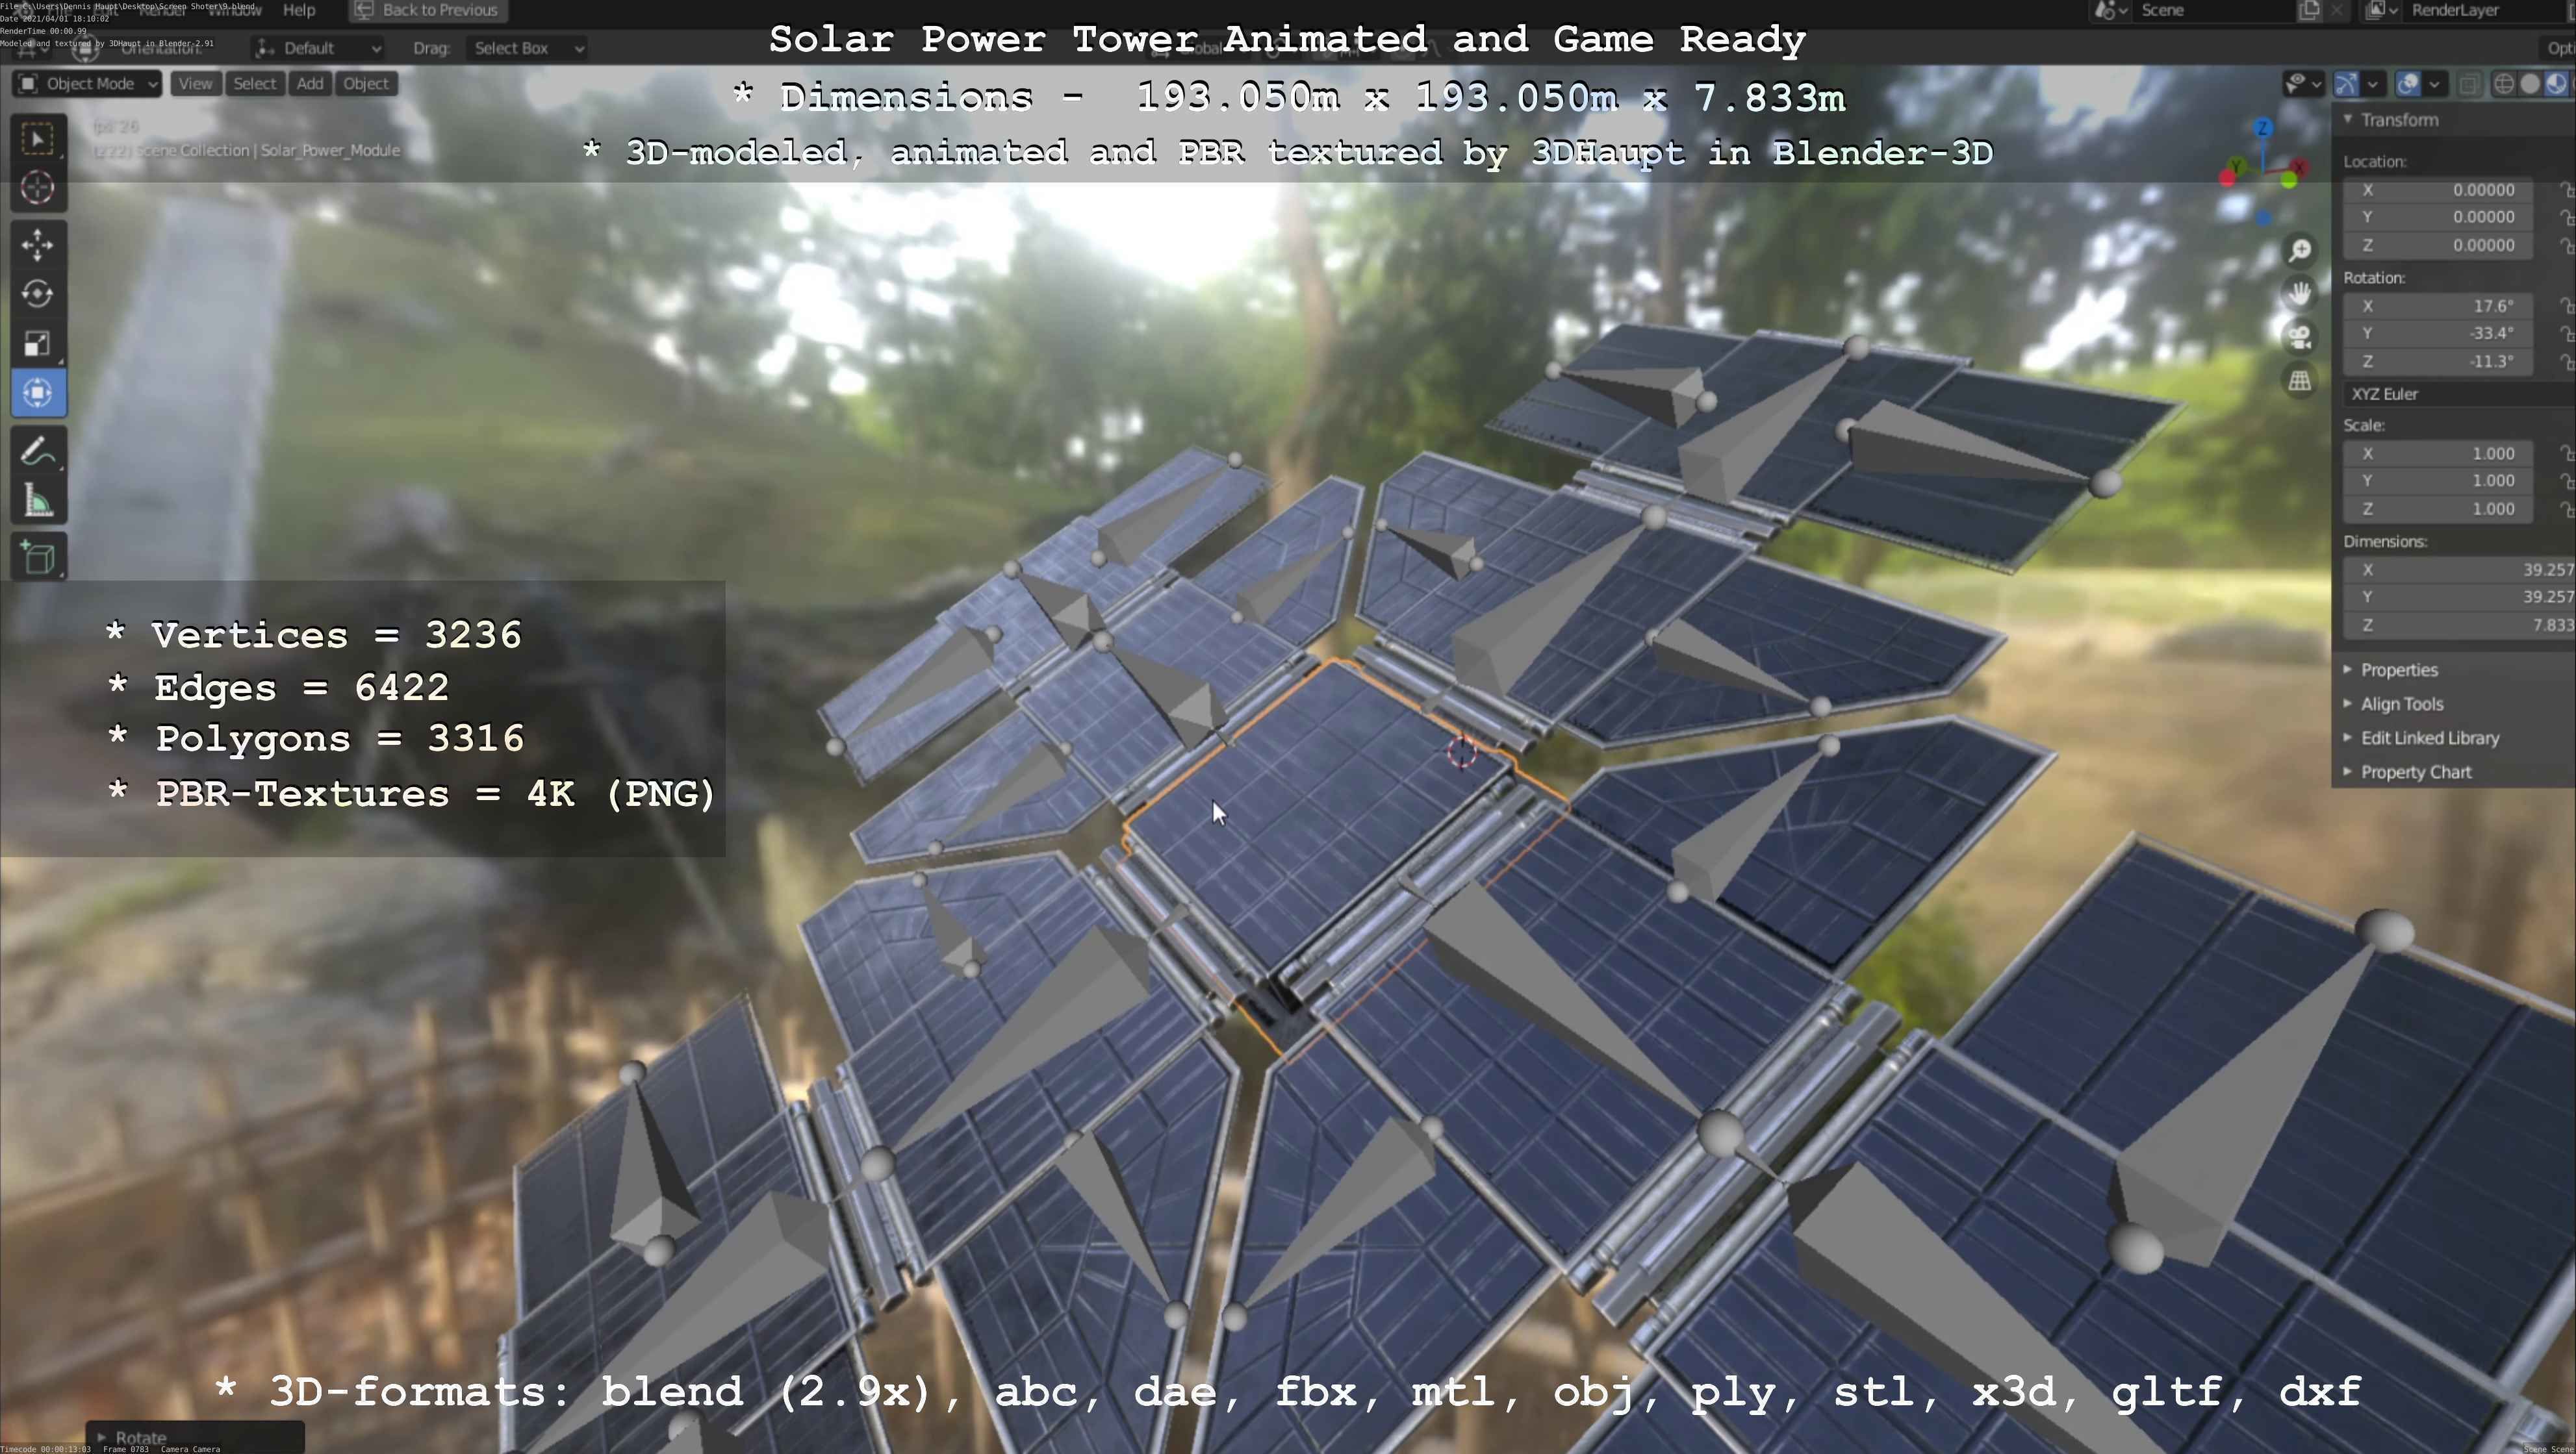This screenshot has height=1454, width=2576.
Task: Click Back to Previous button
Action: click(427, 11)
